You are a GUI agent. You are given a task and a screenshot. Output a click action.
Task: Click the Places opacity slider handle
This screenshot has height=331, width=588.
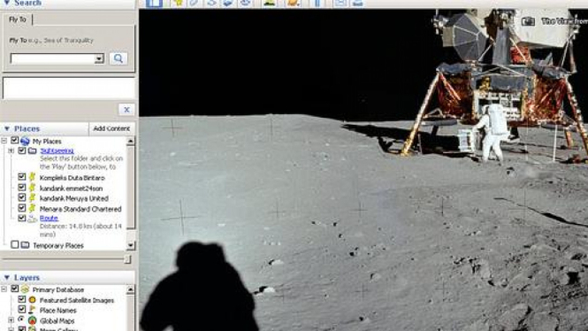127,259
